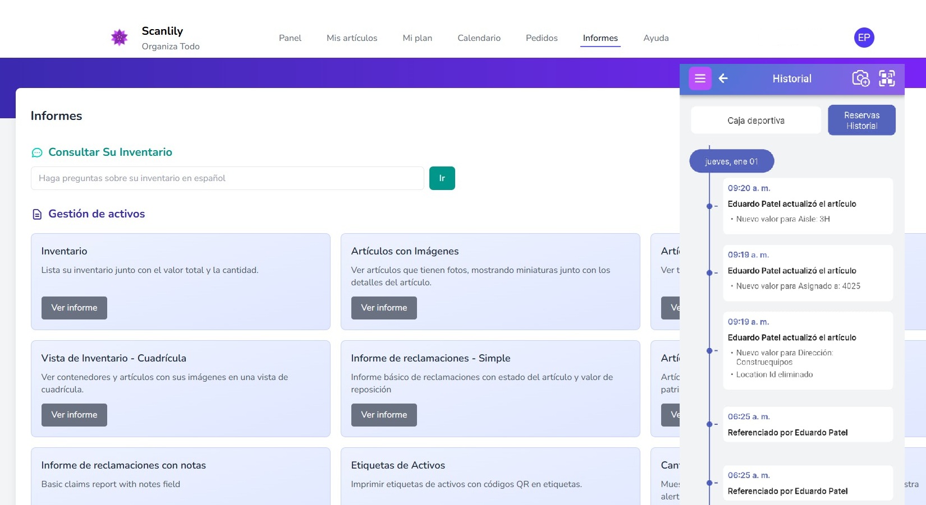This screenshot has height=505, width=926.
Task: Click the Etiquetas de Activos card title
Action: 398,465
